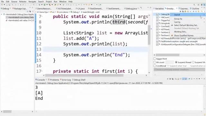The width and height of the screenshot is (206, 116).
Task: Open the Window menu
Action: pyautogui.click(x=63, y=2)
